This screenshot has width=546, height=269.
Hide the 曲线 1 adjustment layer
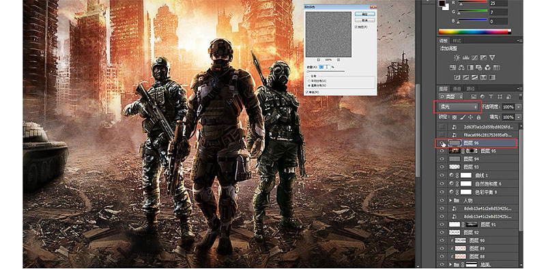(442, 175)
